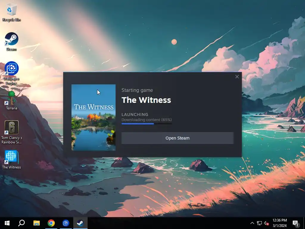Click the muted volume tray icon

(266, 223)
